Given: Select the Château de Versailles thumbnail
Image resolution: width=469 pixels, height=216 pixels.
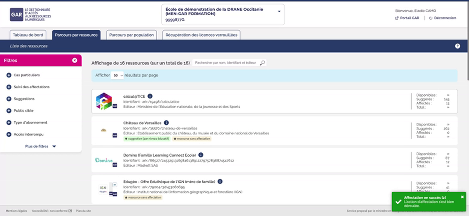Looking at the screenshot, I should 103,130.
